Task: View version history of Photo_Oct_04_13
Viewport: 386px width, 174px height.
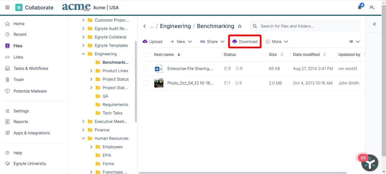Action: tap(239, 83)
